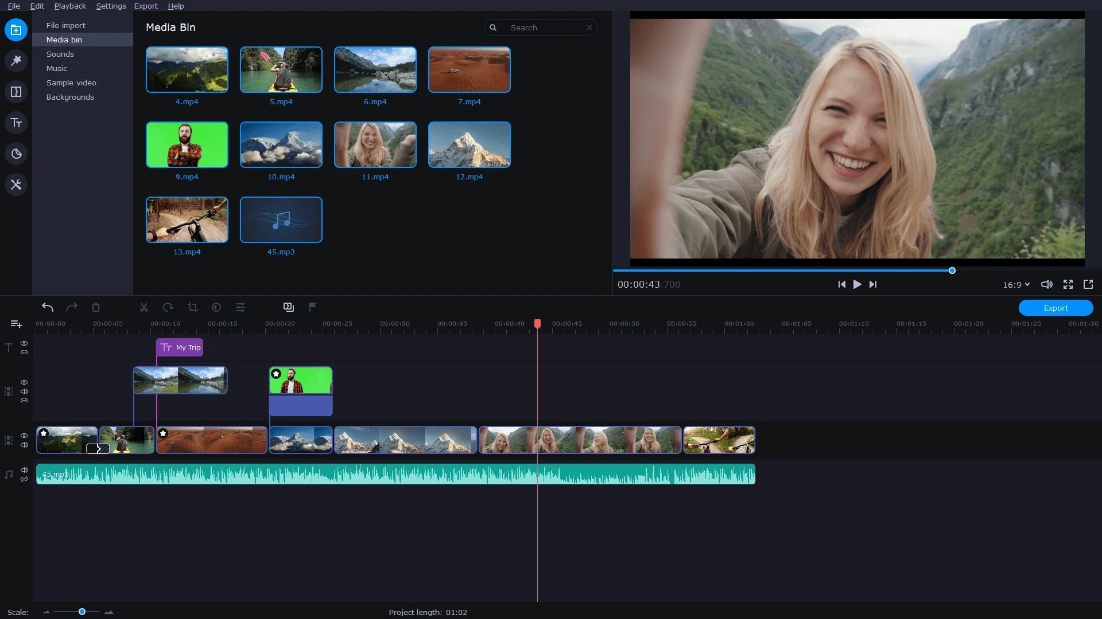1102x619 pixels.
Task: Select the Crop tool icon
Action: pyautogui.click(x=192, y=307)
